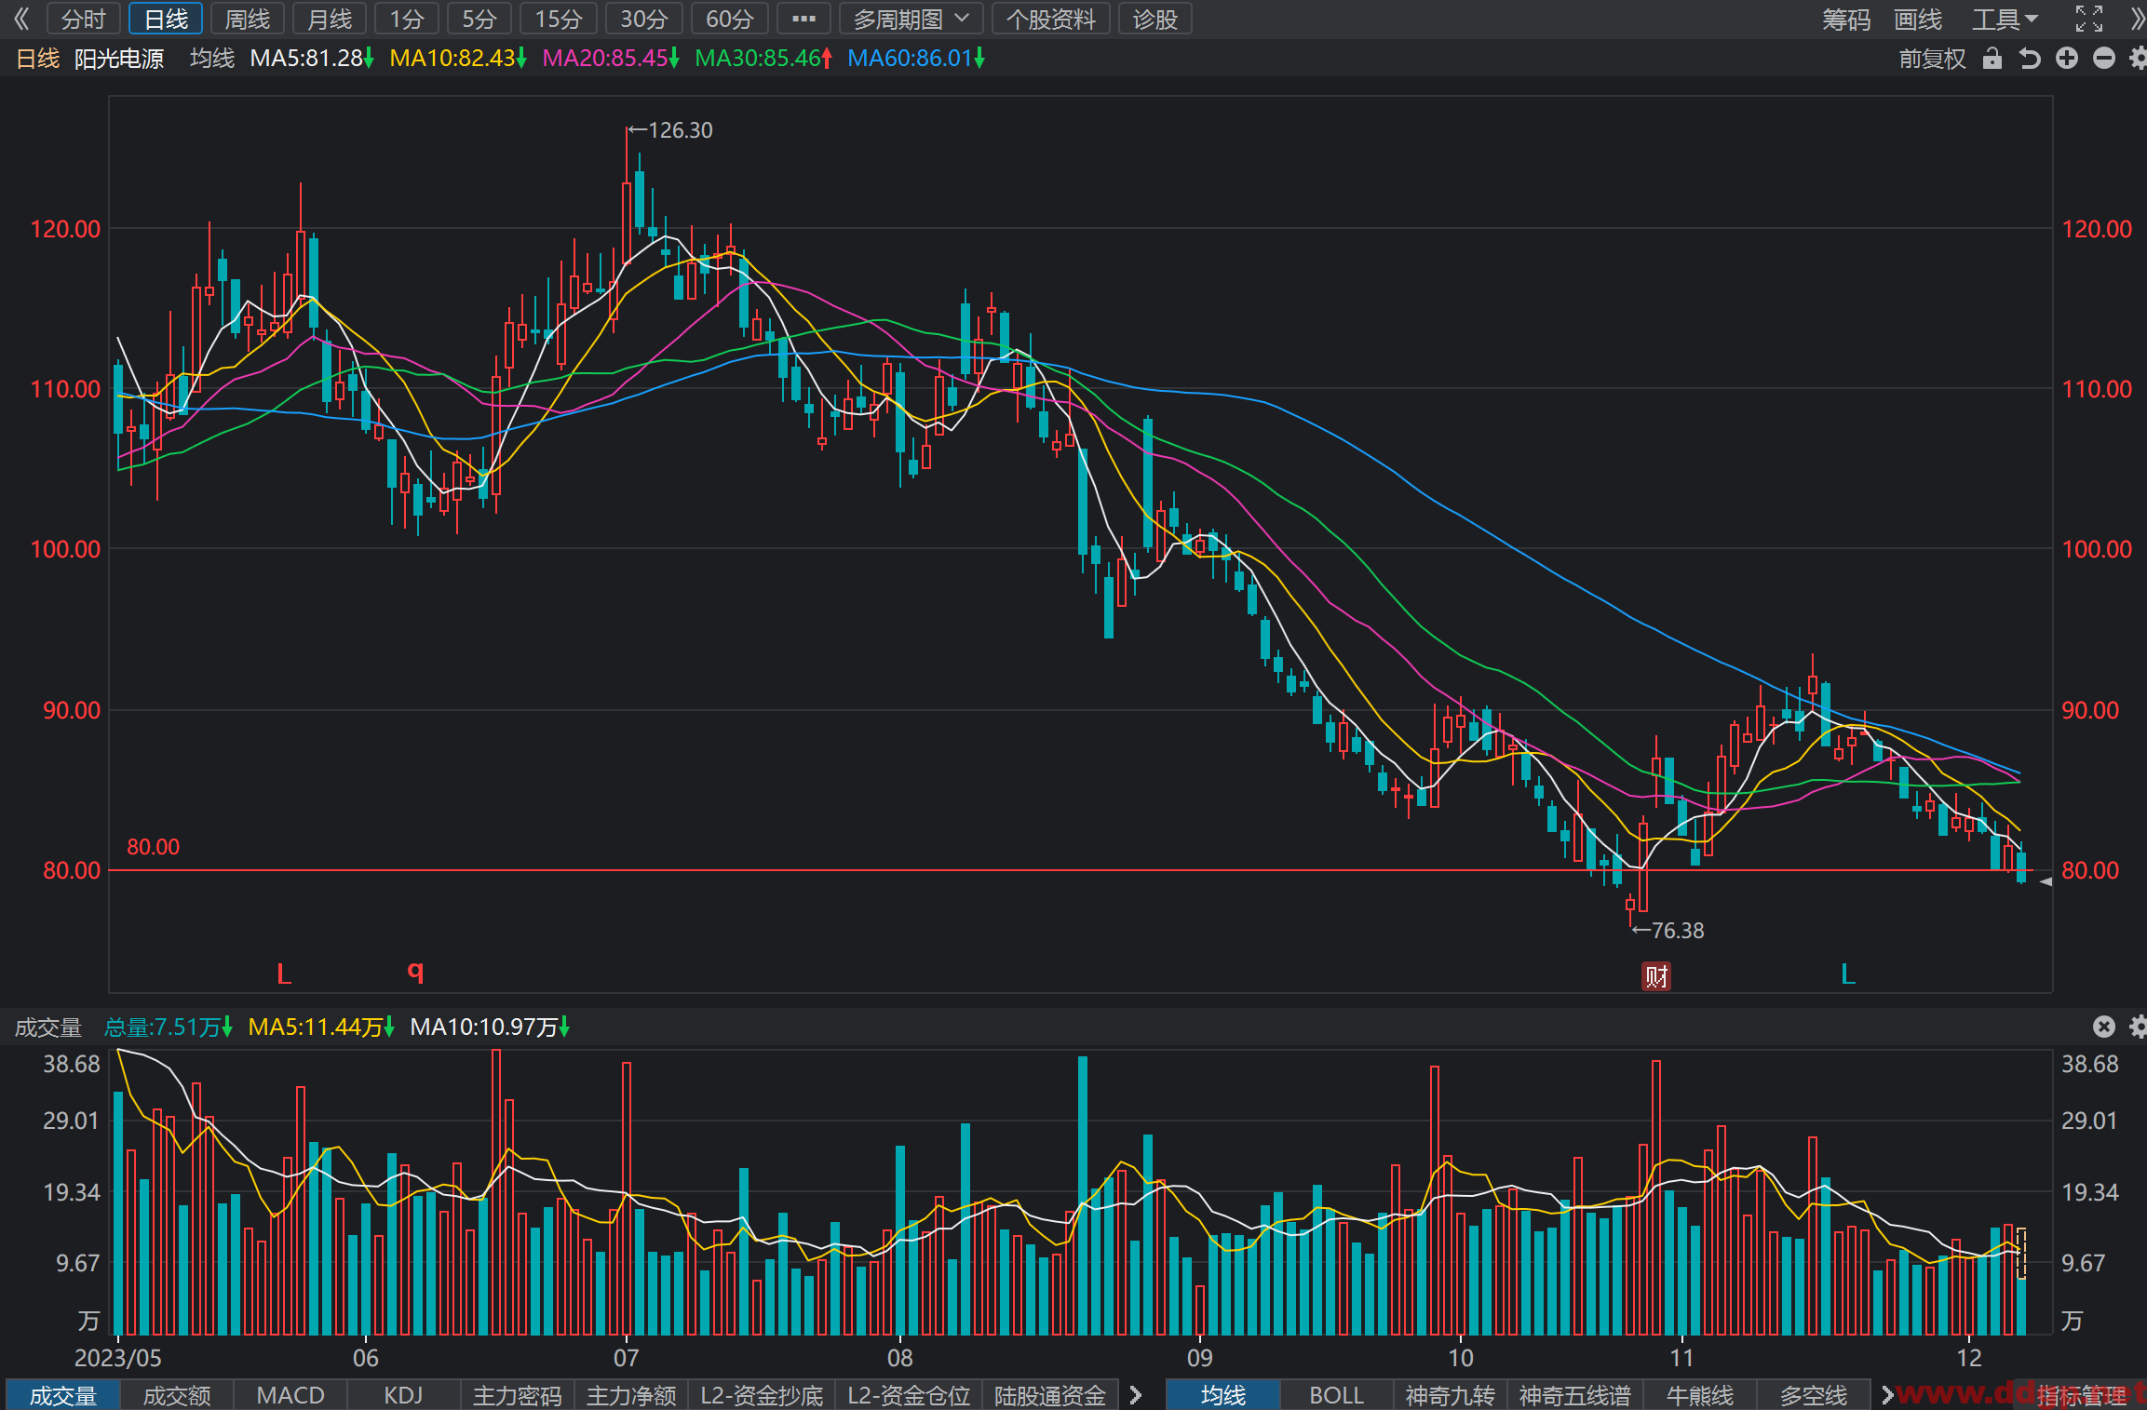Open L2-资金抄底 indicator tab
2147x1410 pixels.
[x=762, y=1395]
